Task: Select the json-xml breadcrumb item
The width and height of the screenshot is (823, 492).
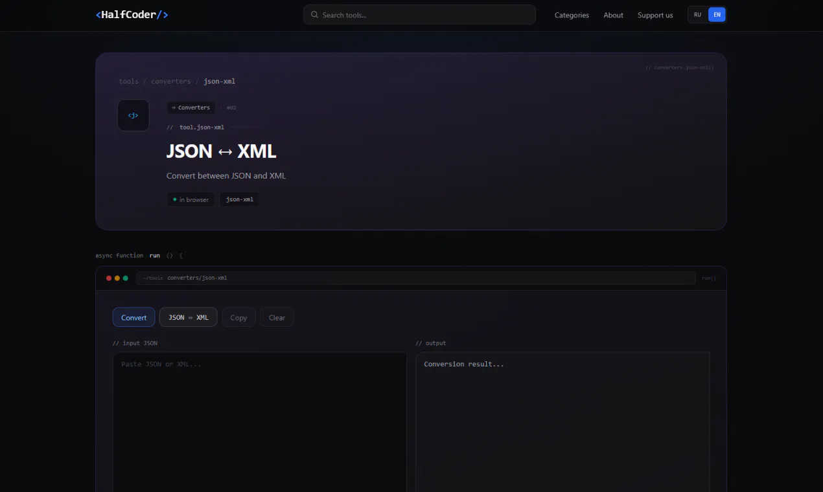Action: (220, 82)
